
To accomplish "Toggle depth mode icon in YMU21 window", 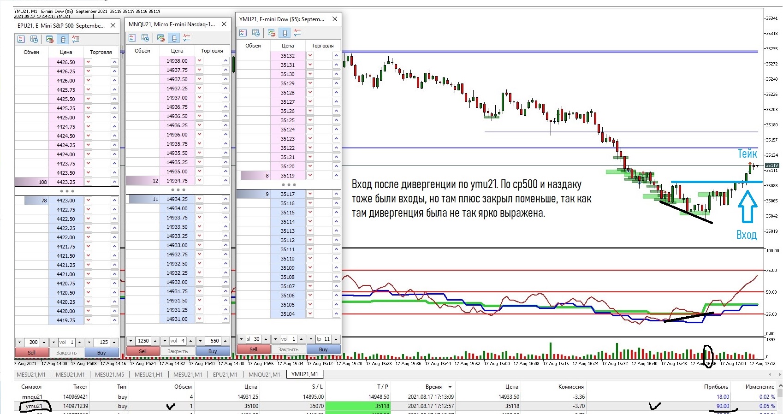I will (x=285, y=33).
